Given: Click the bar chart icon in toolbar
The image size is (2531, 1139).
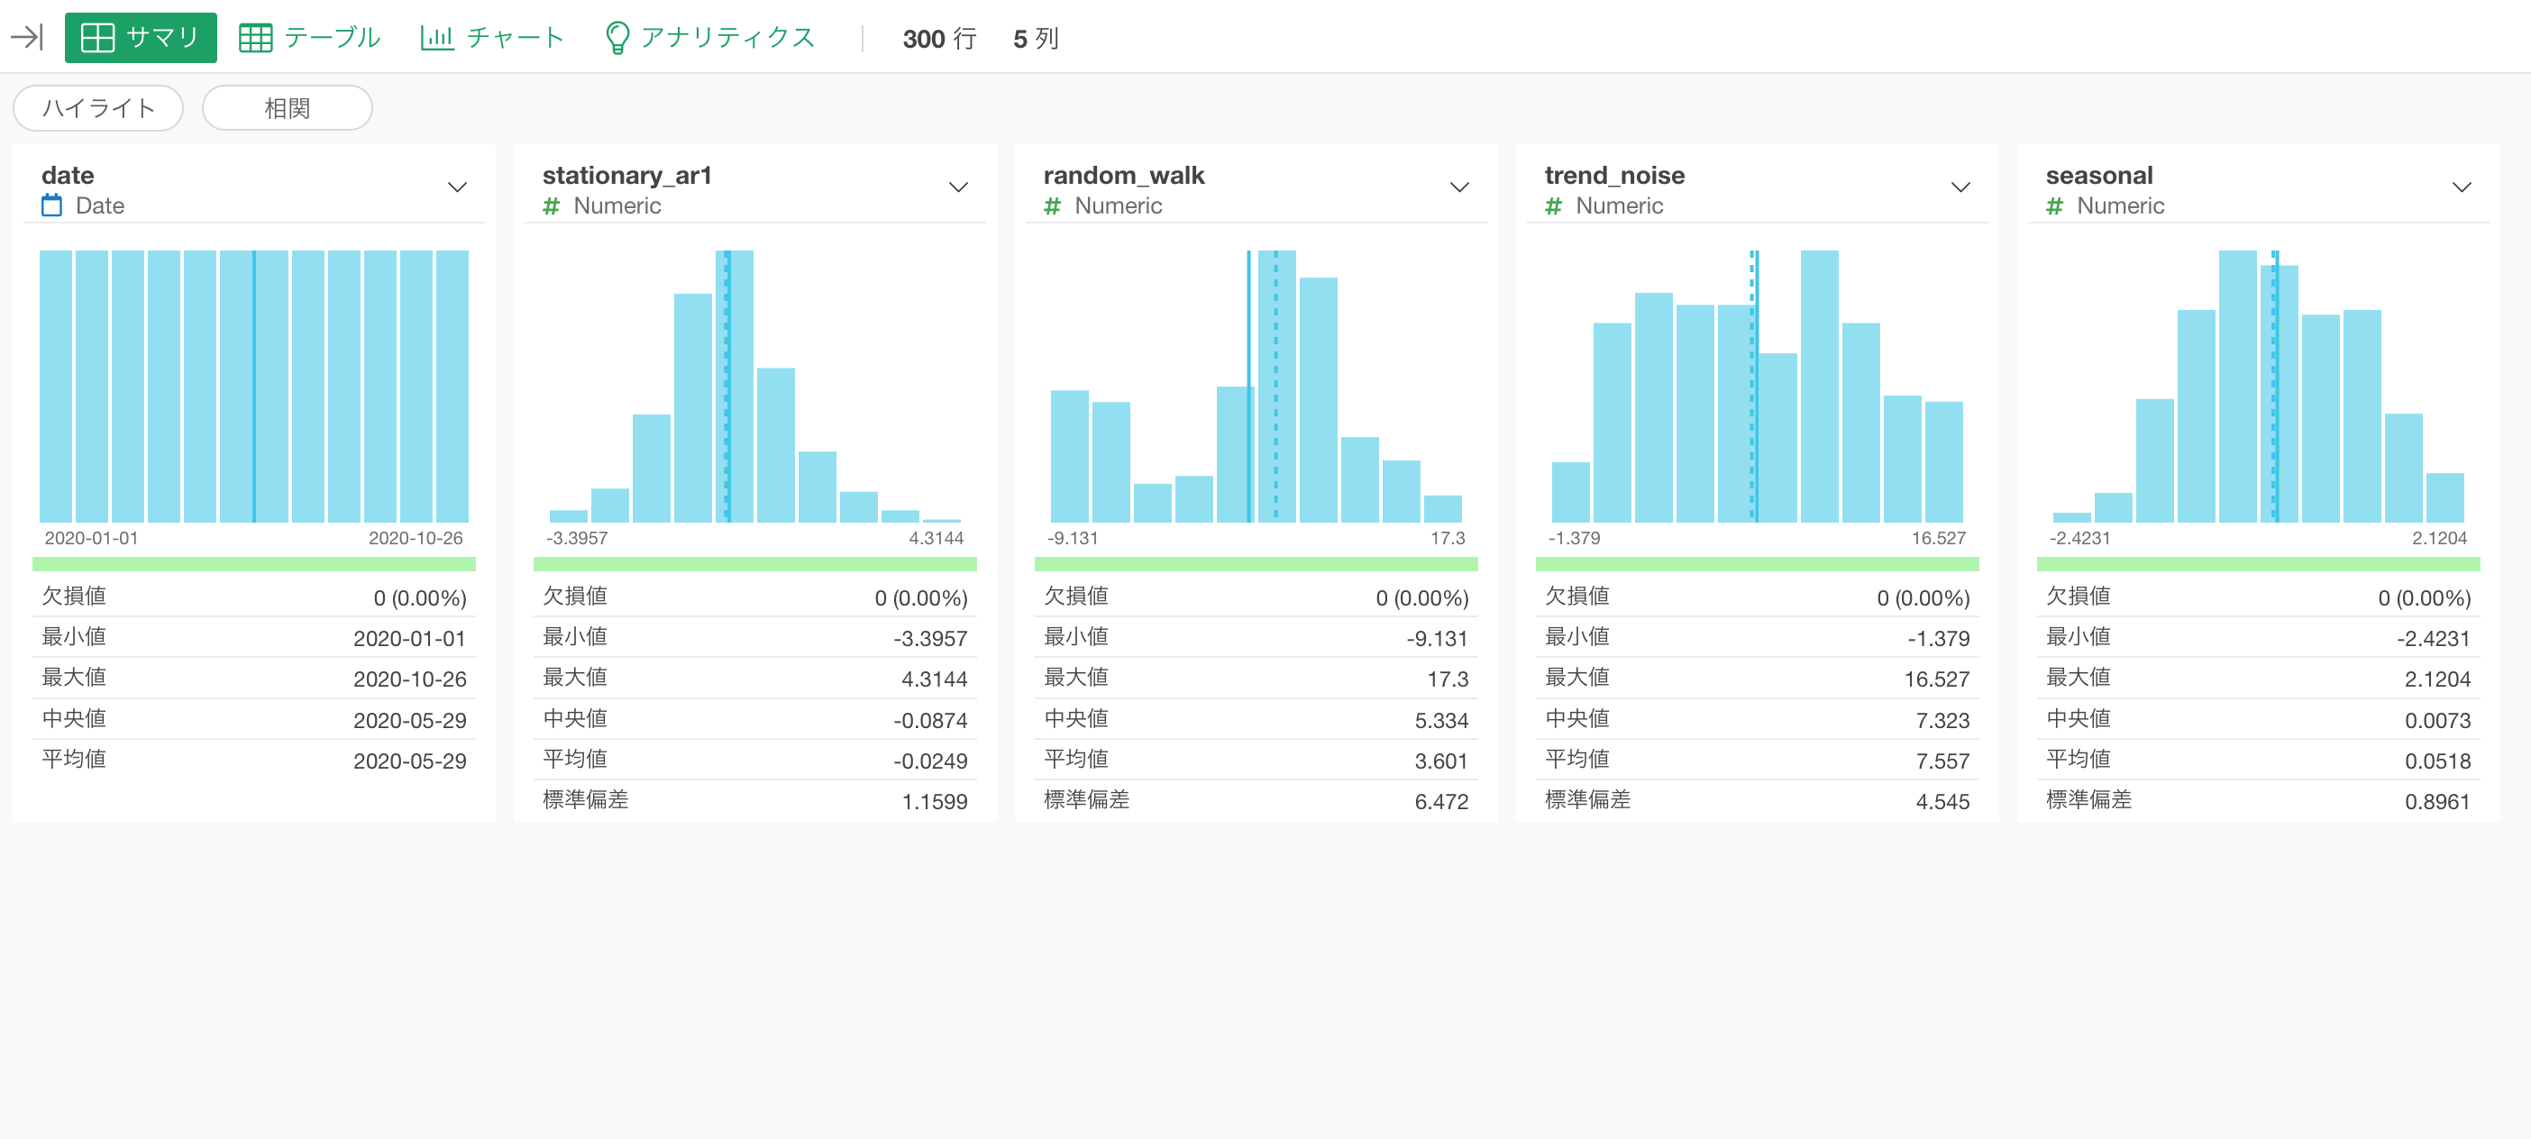Looking at the screenshot, I should click(436, 37).
